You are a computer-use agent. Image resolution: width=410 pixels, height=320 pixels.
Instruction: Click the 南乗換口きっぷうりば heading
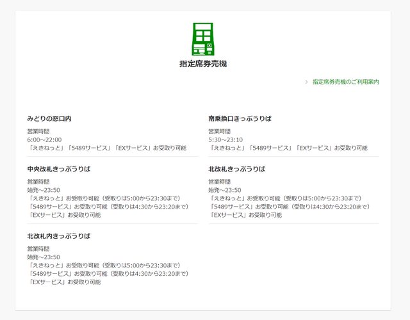pos(240,118)
